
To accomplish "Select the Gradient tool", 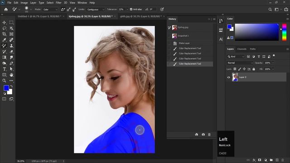I will coord(4,58).
